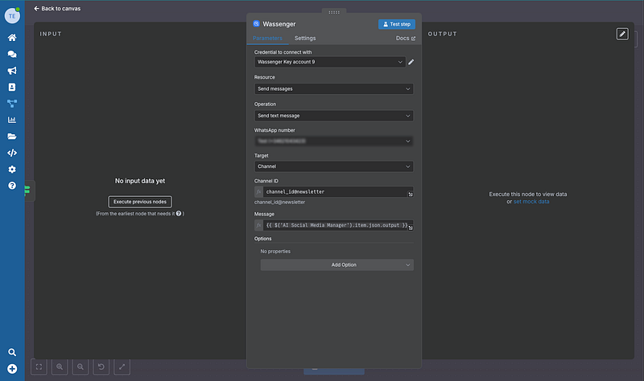Expand the Target dropdown set to Channel
Image resolution: width=644 pixels, height=381 pixels.
[333, 166]
